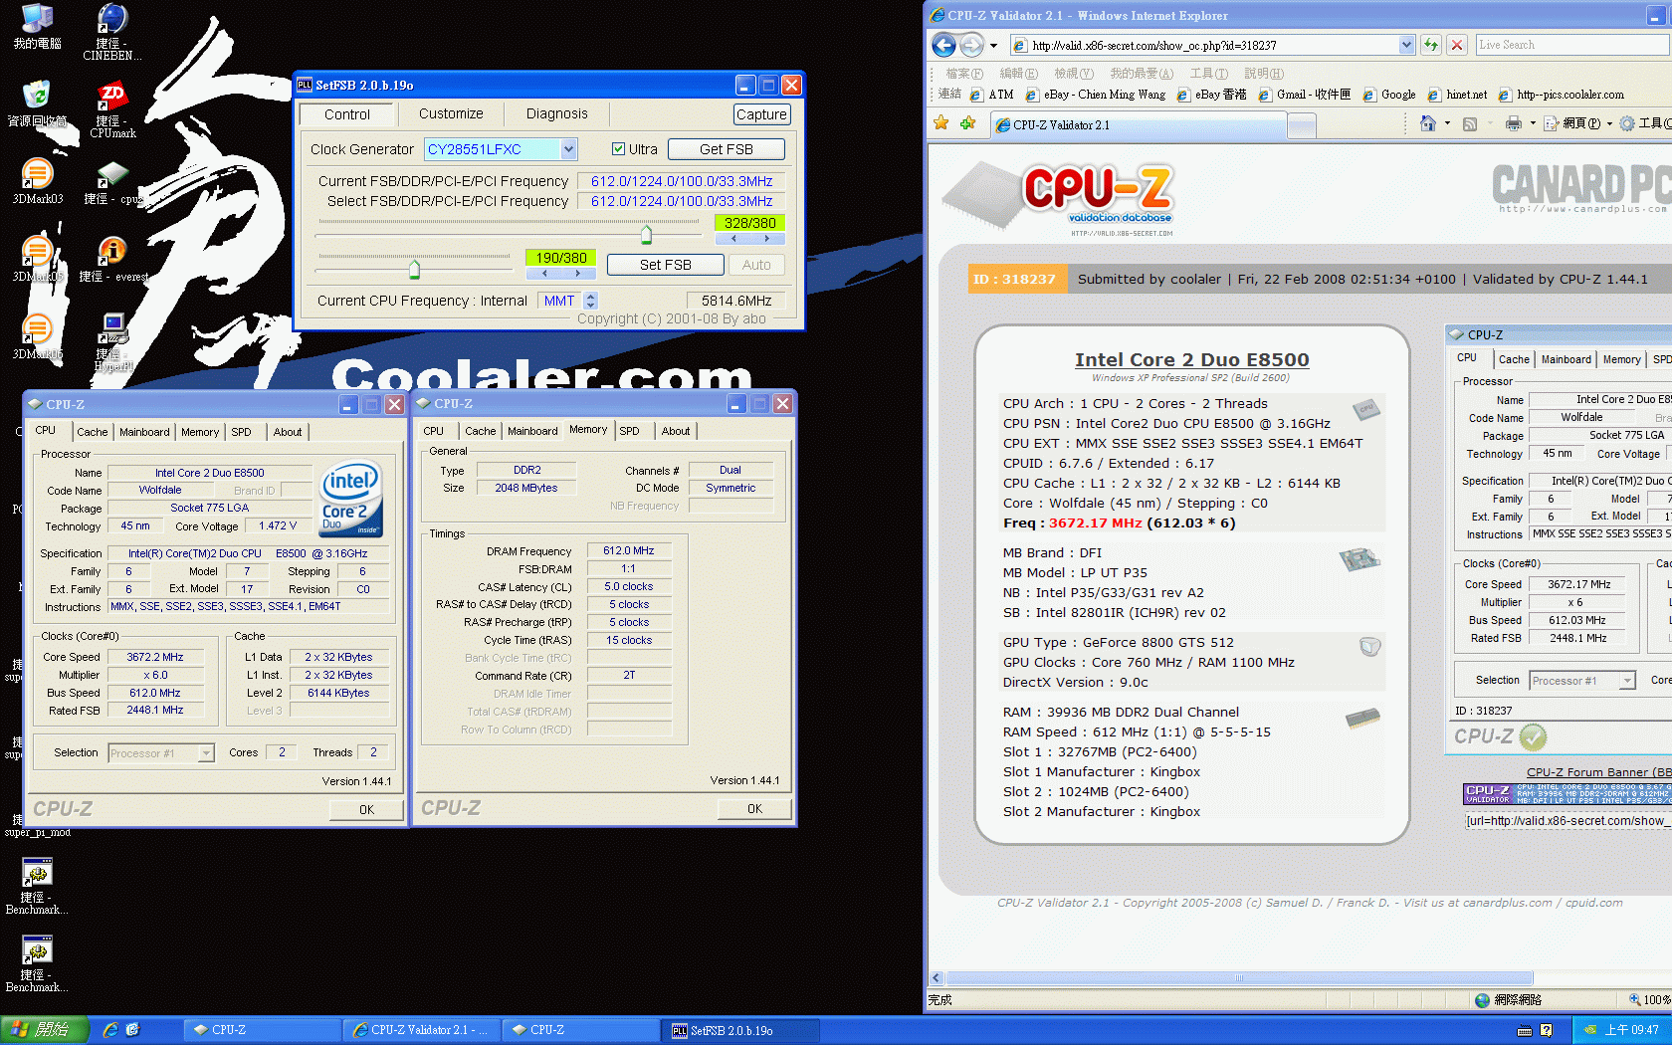This screenshot has height=1045, width=1672.
Task: Click the Get FSB button
Action: click(727, 149)
